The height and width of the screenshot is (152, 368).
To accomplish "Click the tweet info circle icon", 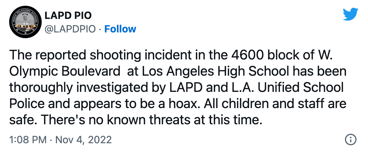I will [350, 139].
